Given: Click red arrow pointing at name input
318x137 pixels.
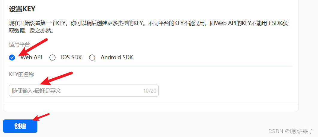Looking at the screenshot, I should pyautogui.click(x=56, y=78).
